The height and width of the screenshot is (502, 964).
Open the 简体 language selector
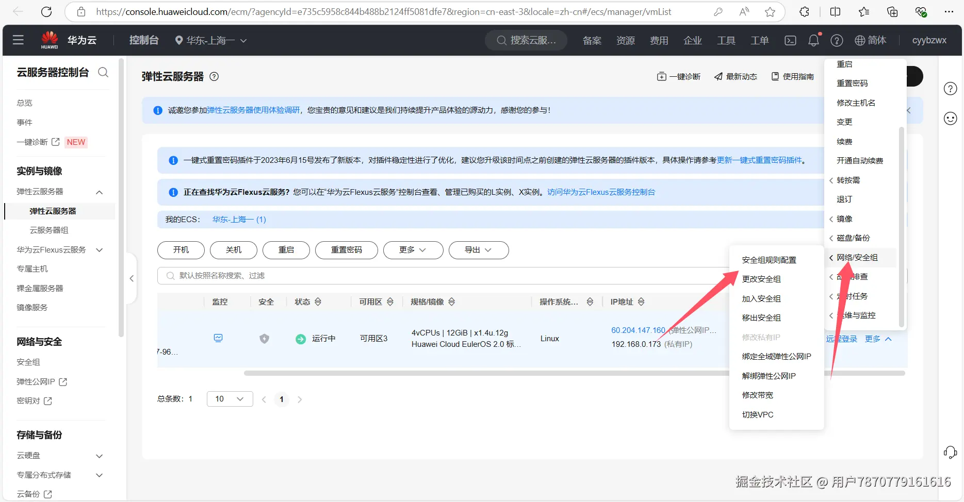[871, 40]
